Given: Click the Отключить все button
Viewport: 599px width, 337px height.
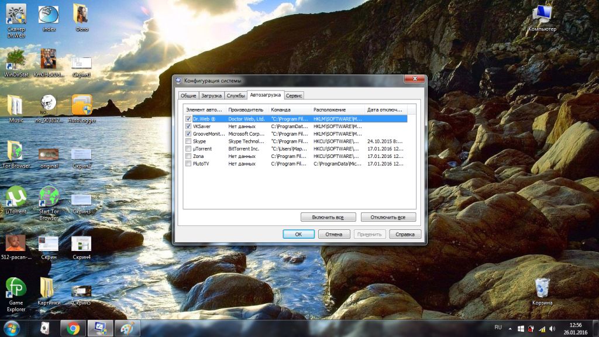Looking at the screenshot, I should [388, 217].
